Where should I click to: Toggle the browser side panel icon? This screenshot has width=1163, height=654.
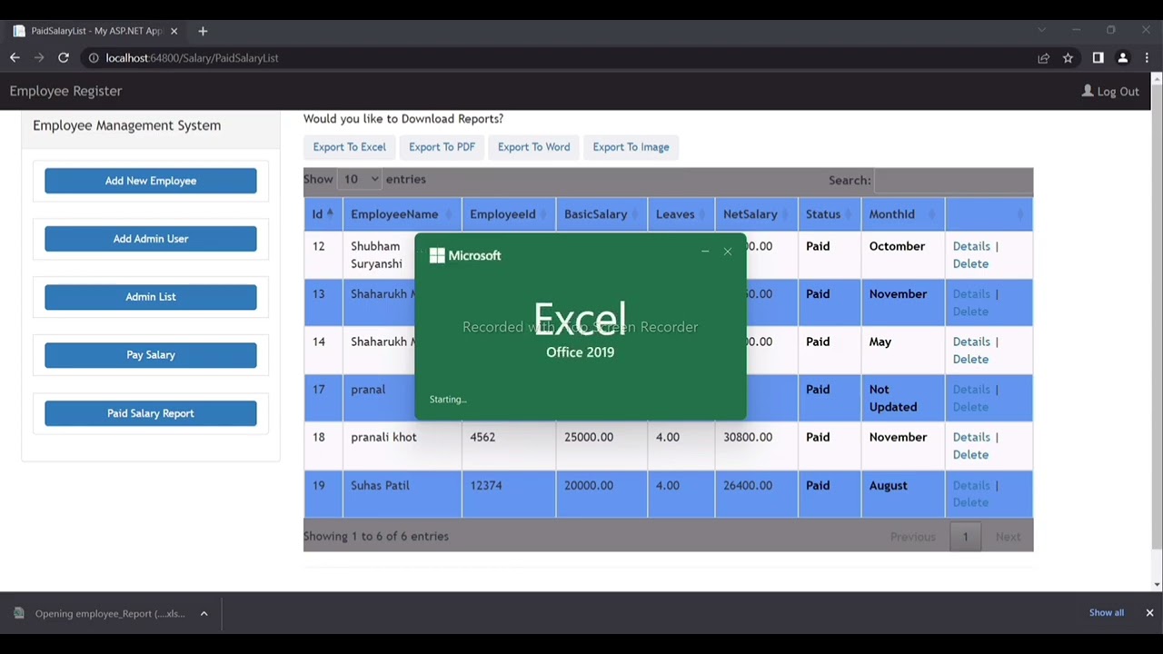(1098, 58)
